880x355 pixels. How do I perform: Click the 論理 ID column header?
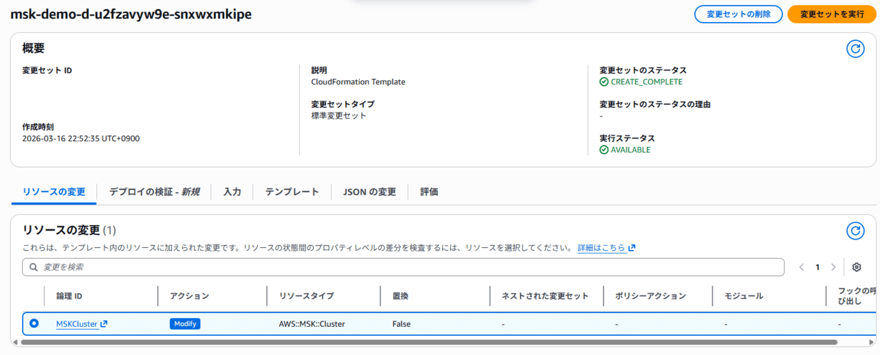click(69, 296)
